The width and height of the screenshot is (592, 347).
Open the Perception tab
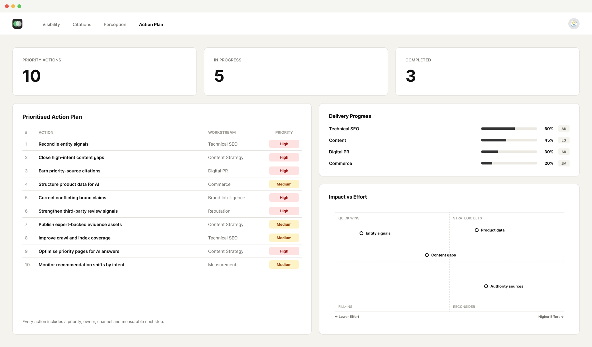[115, 24]
